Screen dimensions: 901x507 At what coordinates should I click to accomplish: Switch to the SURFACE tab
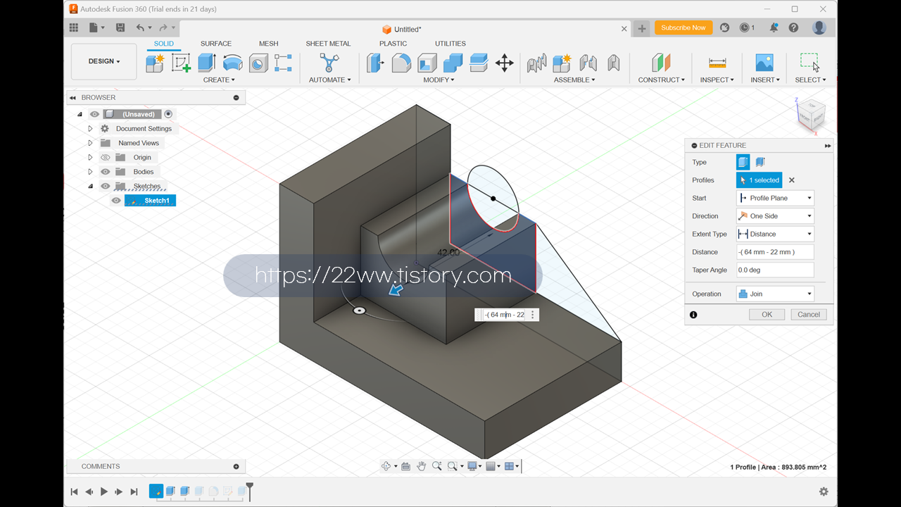pyautogui.click(x=216, y=44)
